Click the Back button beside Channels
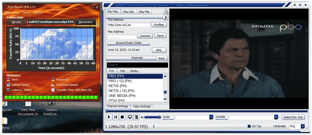This screenshot has height=135, width=312. [x=162, y=58]
